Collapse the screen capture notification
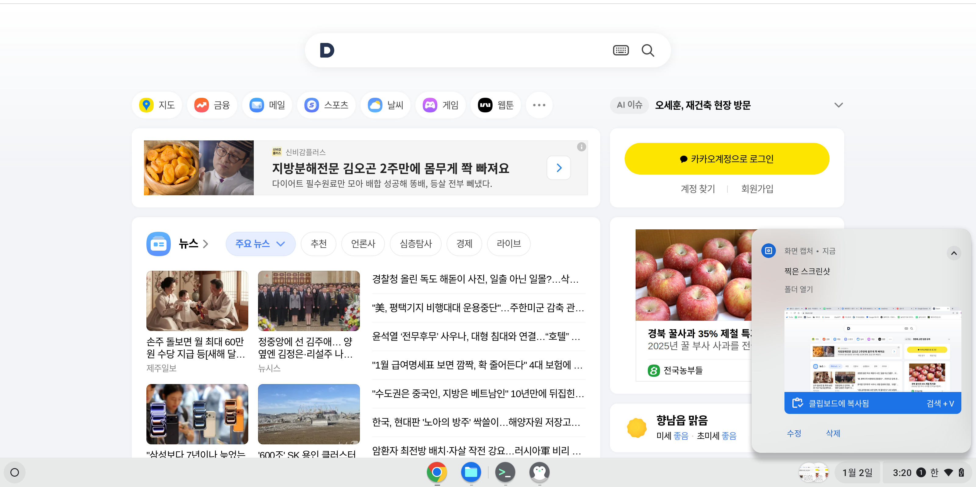The image size is (976, 487). 954,253
